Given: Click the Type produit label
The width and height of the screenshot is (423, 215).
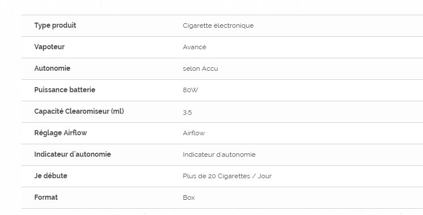Looking at the screenshot, I should point(55,25).
